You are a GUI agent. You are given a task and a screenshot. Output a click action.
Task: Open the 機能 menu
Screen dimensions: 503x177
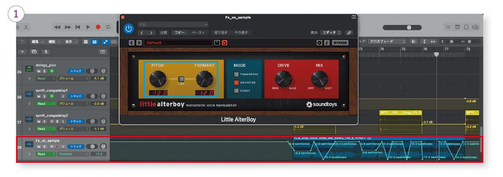(x=54, y=42)
